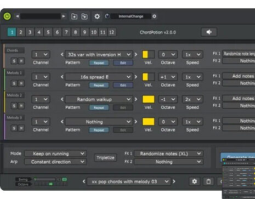This screenshot has height=199, width=255.
Task: Click previous pattern arrow for Melody 3
Action: pos(62,122)
